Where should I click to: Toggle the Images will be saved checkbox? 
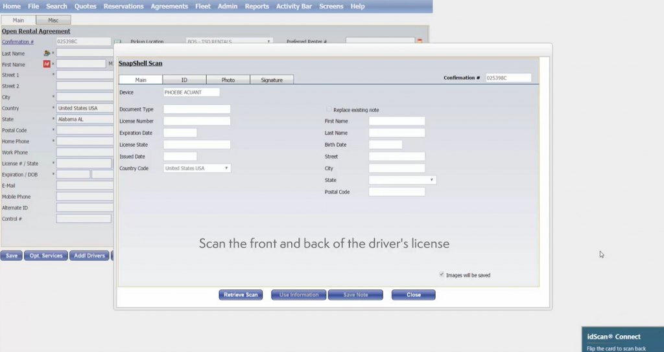[x=442, y=274]
